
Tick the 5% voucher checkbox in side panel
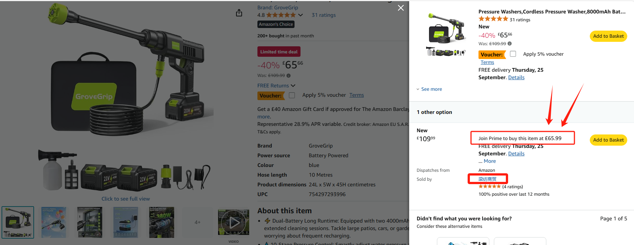click(x=513, y=54)
